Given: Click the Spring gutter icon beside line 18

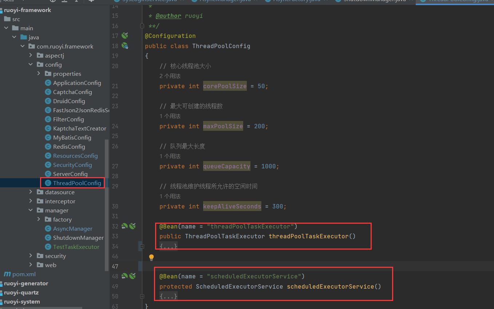Looking at the screenshot, I should tap(124, 46).
